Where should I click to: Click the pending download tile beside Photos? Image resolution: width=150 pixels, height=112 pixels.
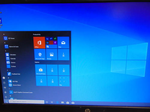pos(64,55)
